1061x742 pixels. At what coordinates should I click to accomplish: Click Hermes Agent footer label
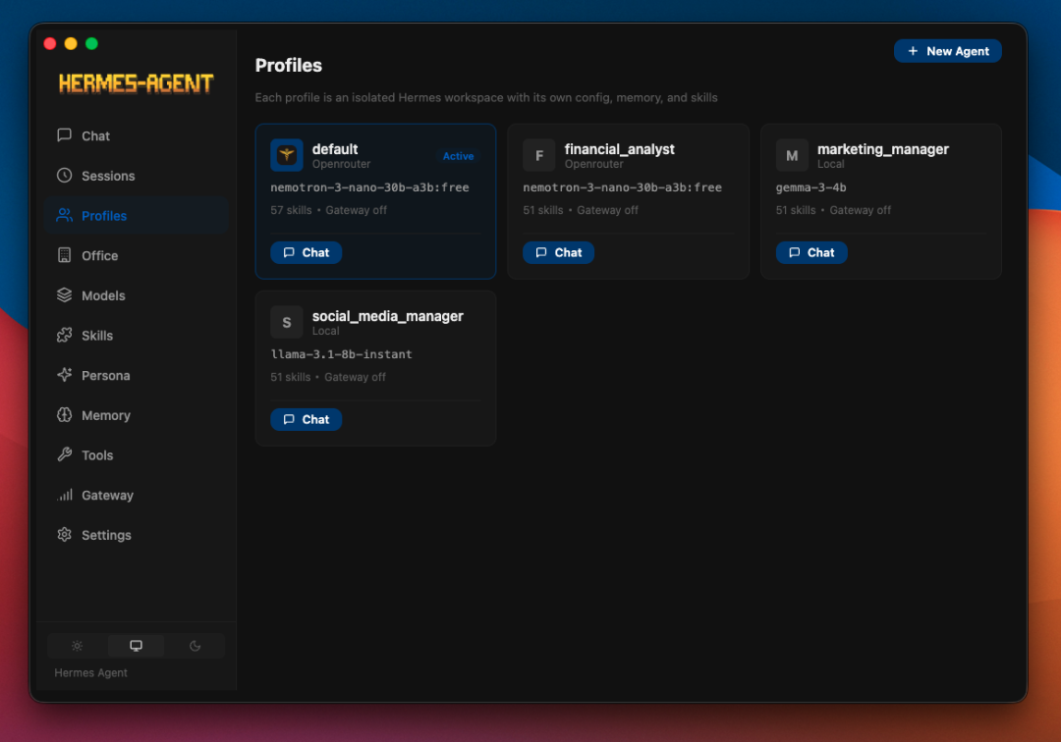click(90, 672)
